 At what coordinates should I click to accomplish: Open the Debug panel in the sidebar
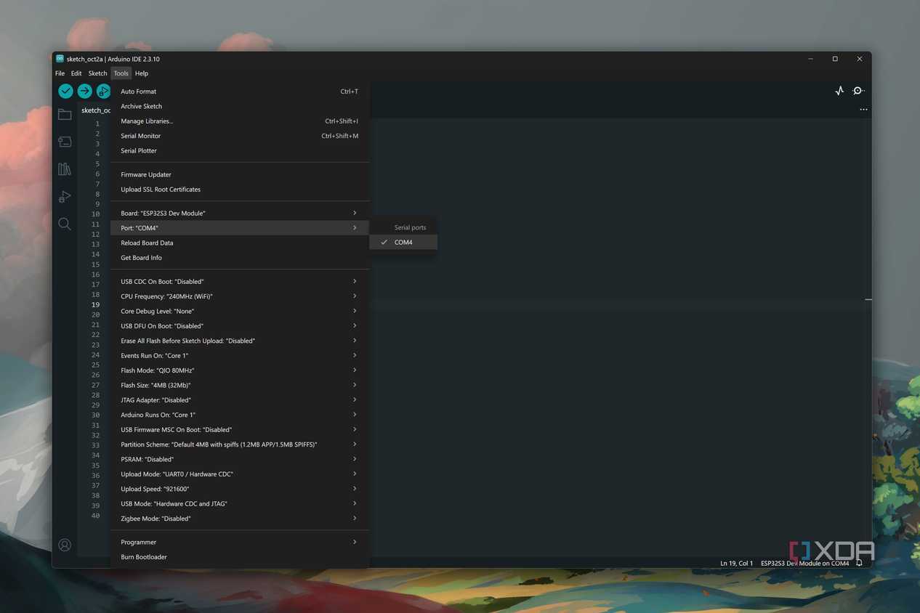65,197
